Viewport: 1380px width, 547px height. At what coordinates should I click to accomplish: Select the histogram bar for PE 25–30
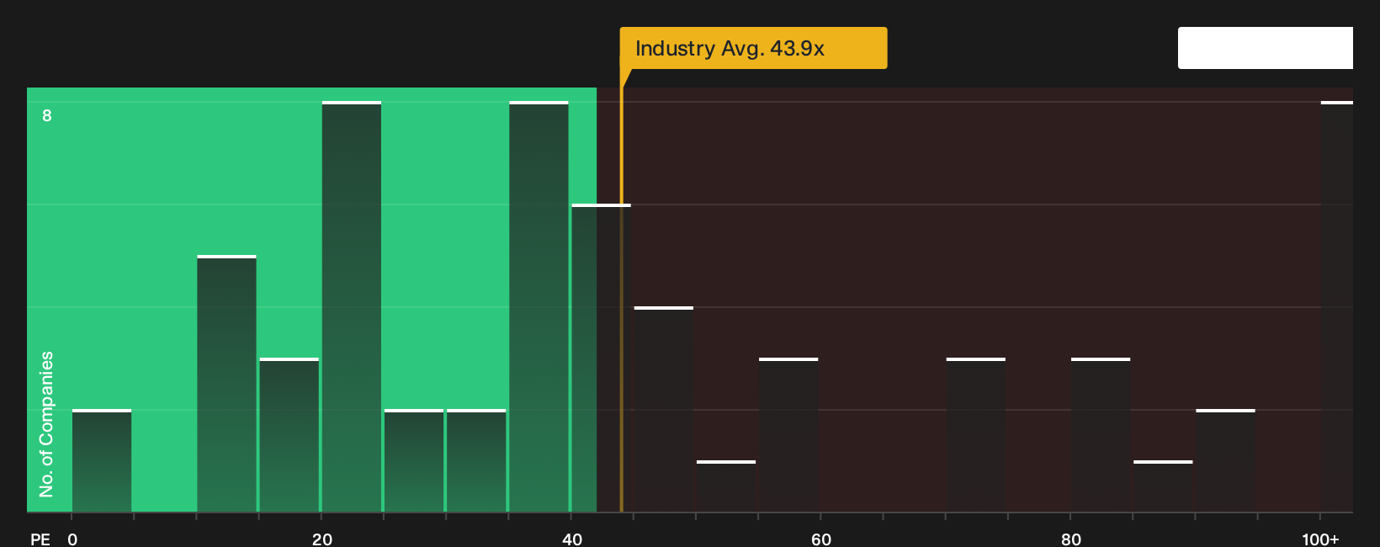tap(414, 461)
